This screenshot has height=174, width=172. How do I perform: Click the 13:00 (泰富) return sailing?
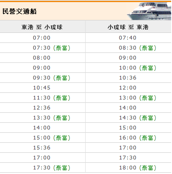point(138,98)
